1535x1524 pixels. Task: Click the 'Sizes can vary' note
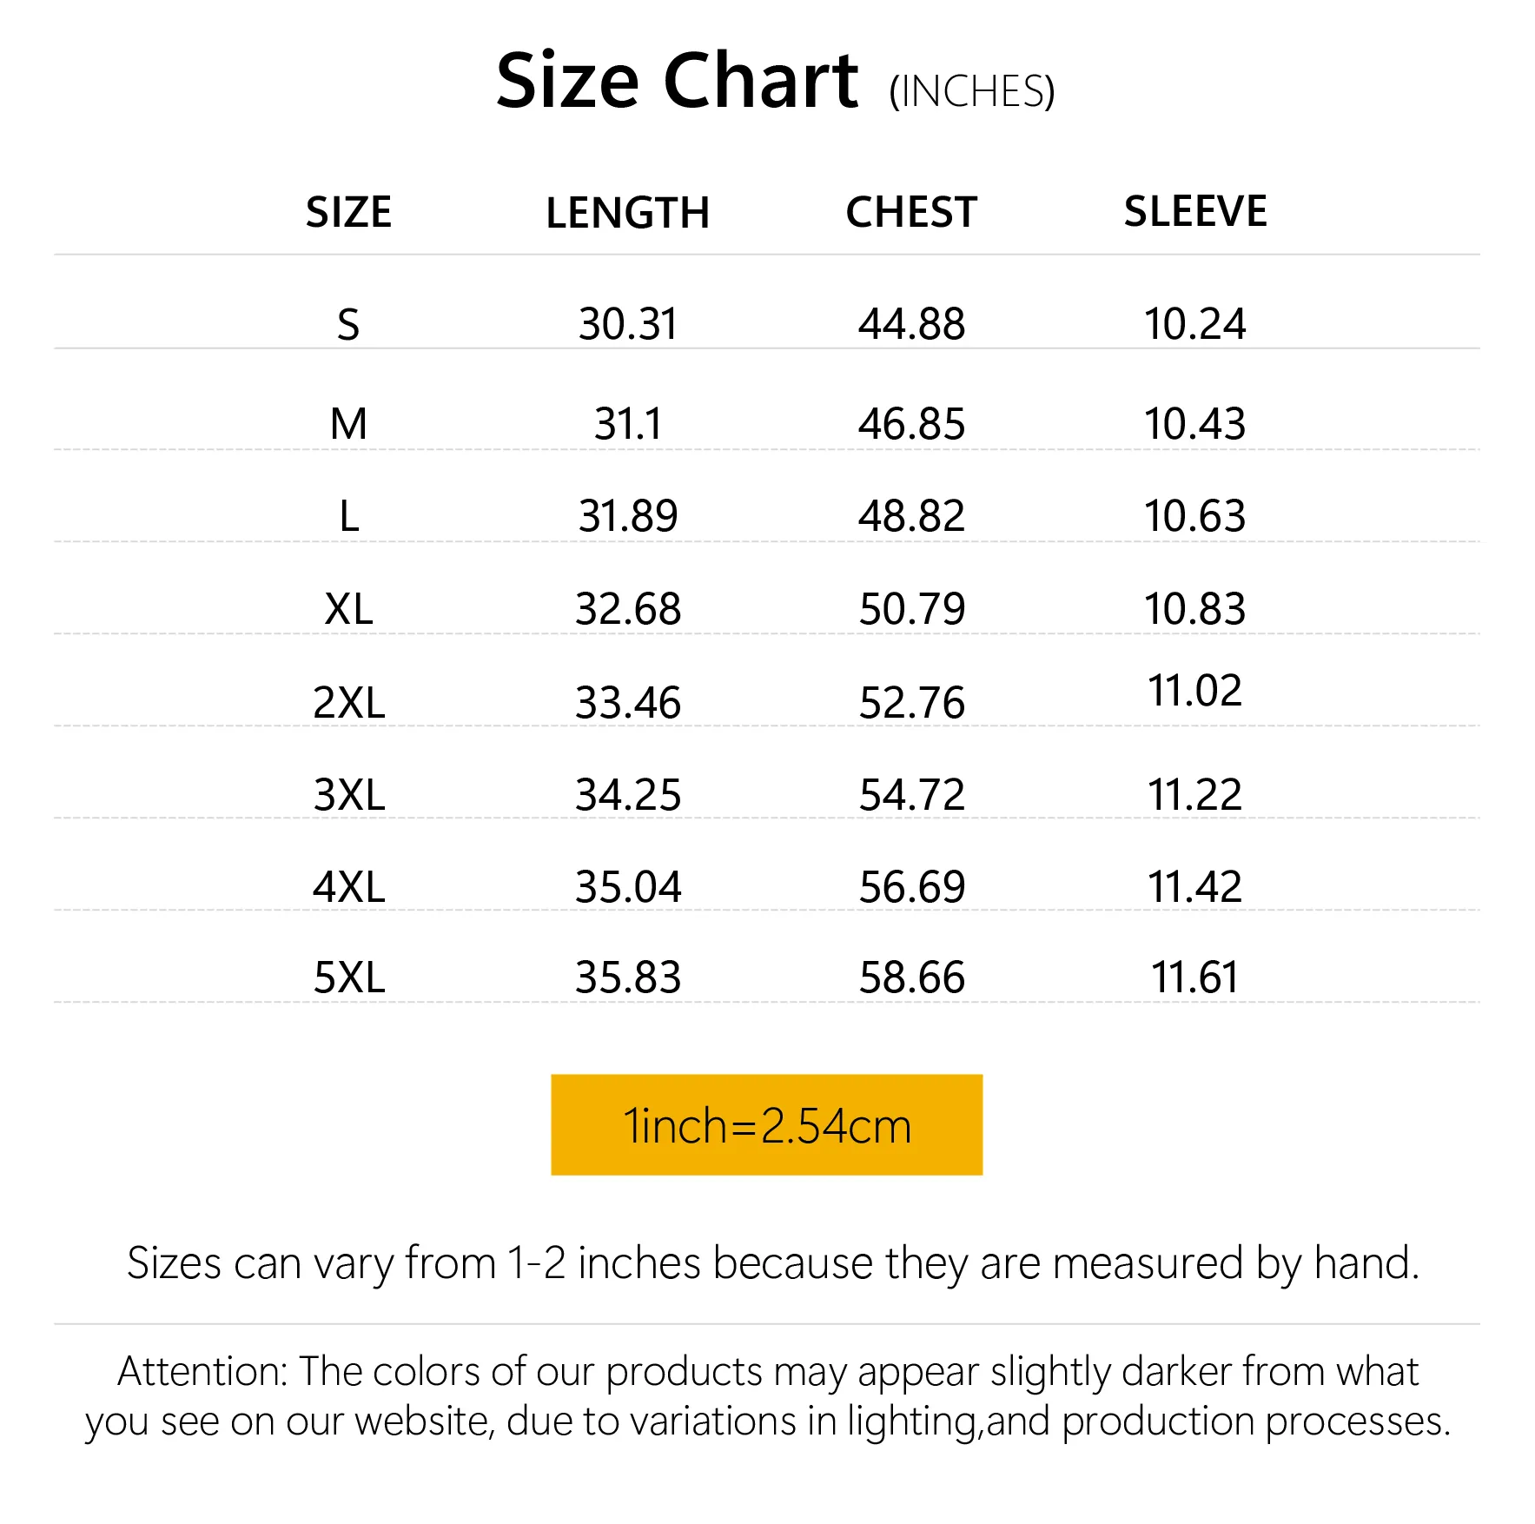772,1262
